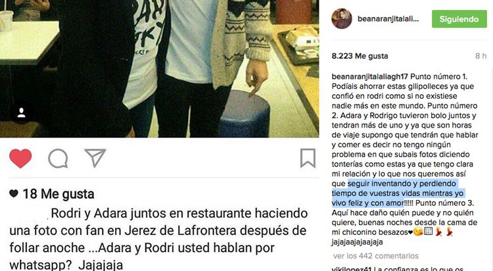Click the photo of people in restaurant
The height and width of the screenshot is (271, 493).
click(x=160, y=68)
